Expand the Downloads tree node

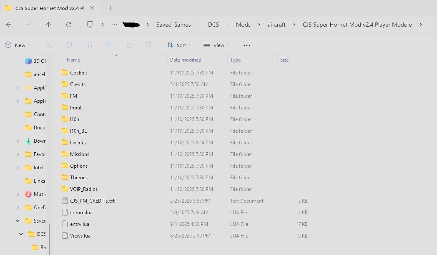(18, 141)
